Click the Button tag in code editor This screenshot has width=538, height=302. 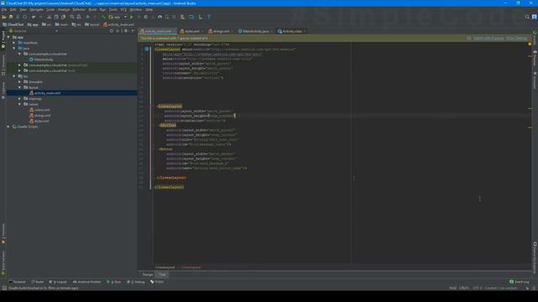[x=166, y=149]
